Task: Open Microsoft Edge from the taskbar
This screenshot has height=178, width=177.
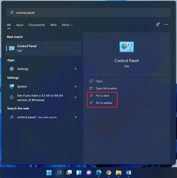Action: coord(99,173)
